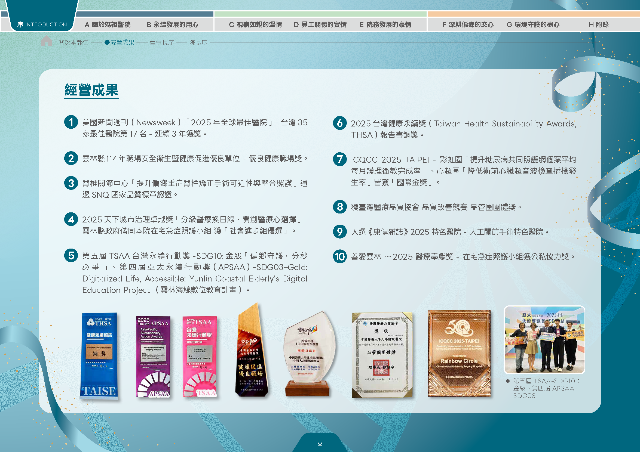Click the 關於本報告 breadcrumb link
The image size is (640, 452).
tap(74, 42)
